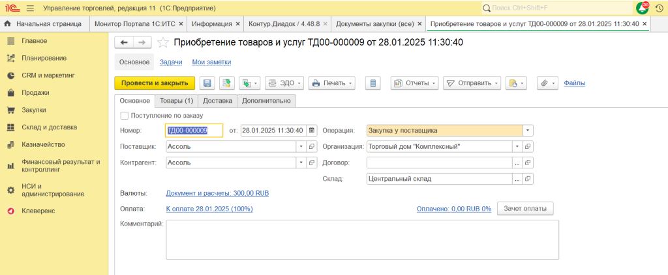Save the document with floppy icon
Screen dimensions: 668x275
207,83
